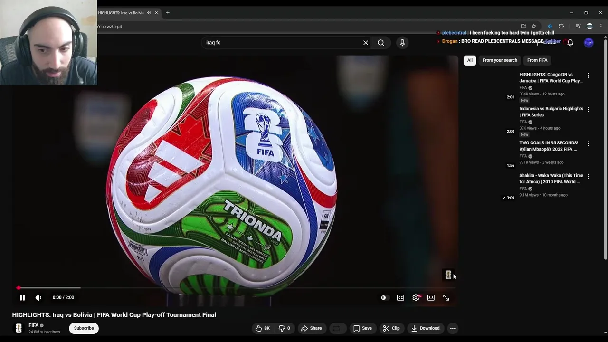Open more actions three-dot menu below video
This screenshot has height=342, width=608.
453,328
